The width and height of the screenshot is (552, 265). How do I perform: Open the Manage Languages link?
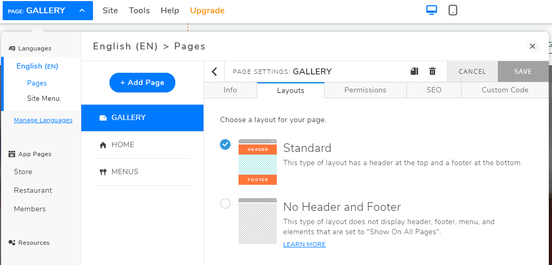coord(43,120)
